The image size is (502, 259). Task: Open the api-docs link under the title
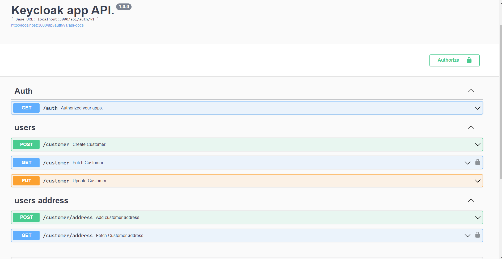tap(47, 25)
